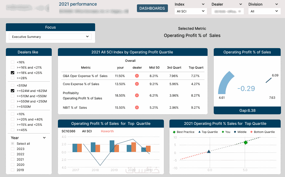Check the <510M size filter
This screenshot has width=285, height=177.
point(12,85)
